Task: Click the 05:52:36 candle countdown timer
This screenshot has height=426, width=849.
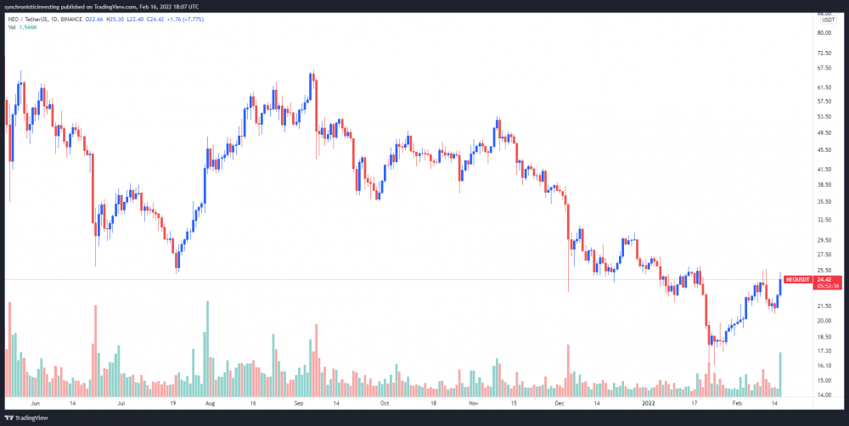Action: pyautogui.click(x=829, y=286)
